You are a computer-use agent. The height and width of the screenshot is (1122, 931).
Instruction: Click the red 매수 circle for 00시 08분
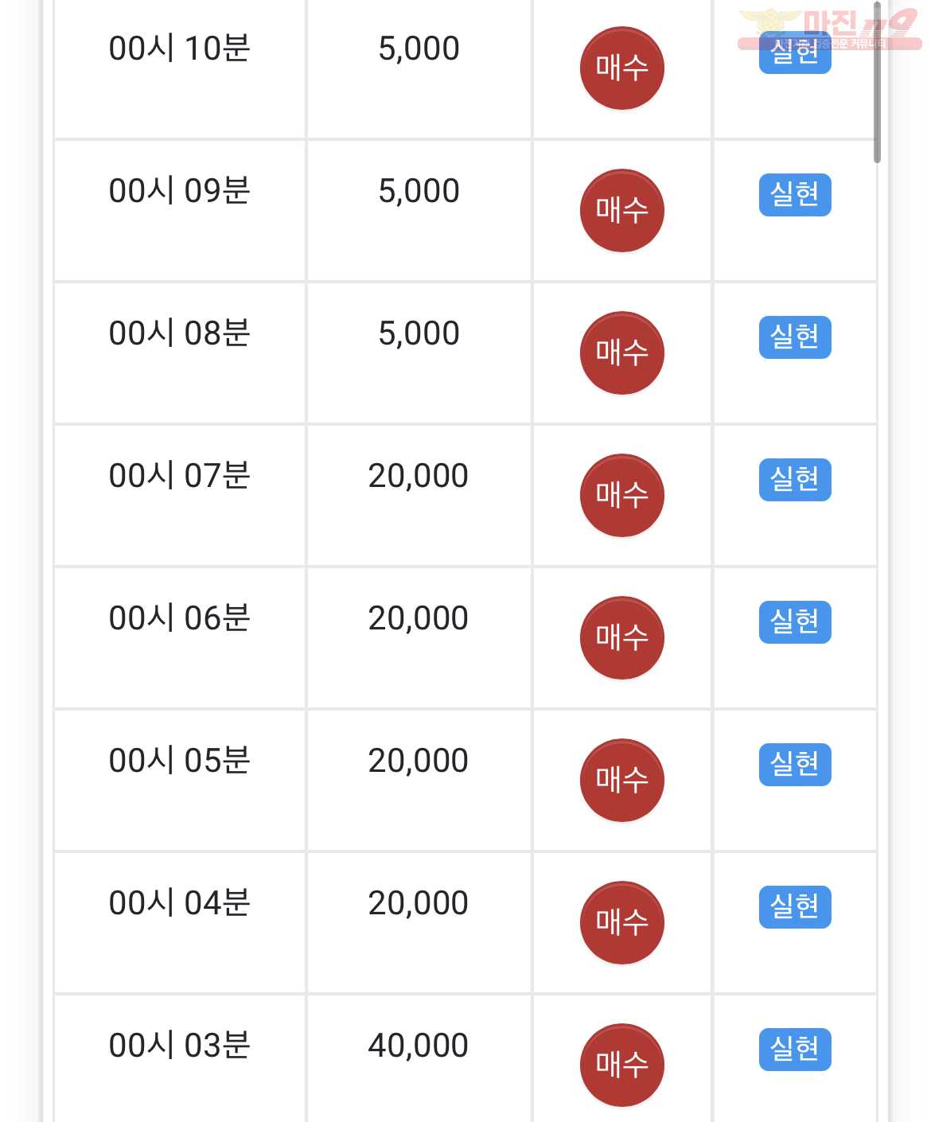coord(621,353)
